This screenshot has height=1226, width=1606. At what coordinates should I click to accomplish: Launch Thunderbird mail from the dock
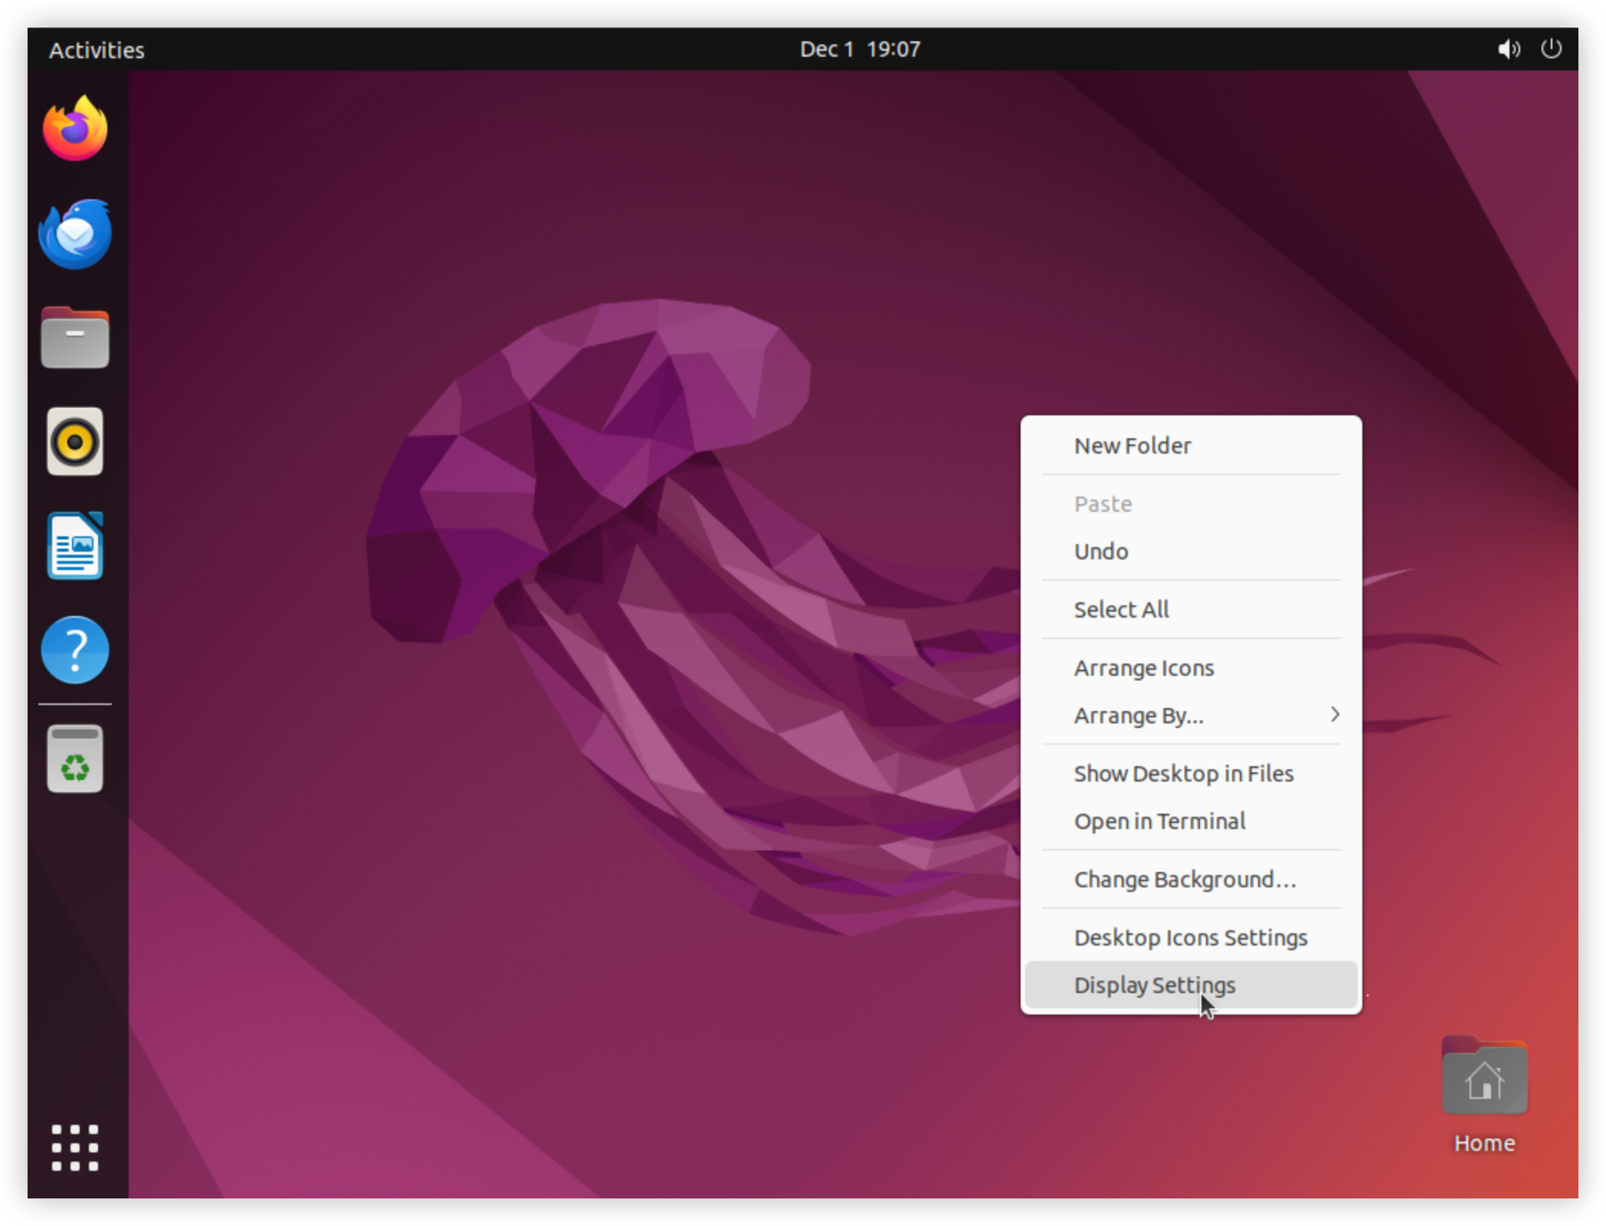tap(75, 234)
